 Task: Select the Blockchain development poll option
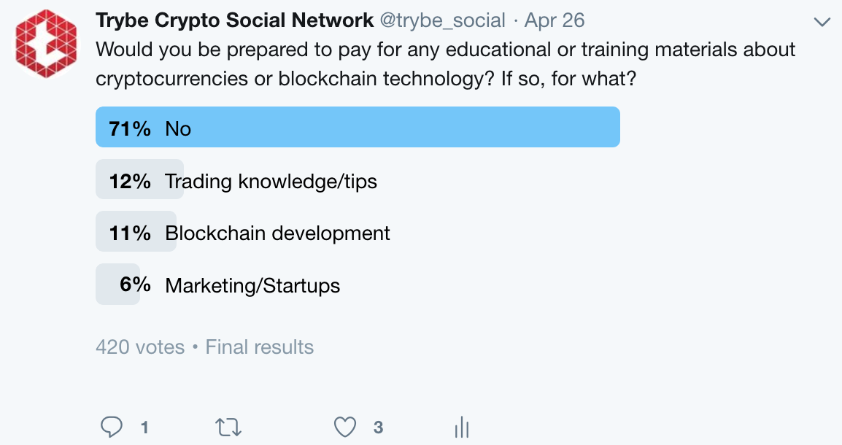[x=277, y=233]
